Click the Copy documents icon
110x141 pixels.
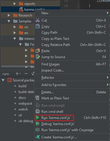(x=38, y=26)
